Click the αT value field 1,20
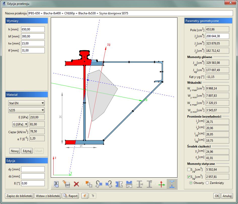Viewport: 238px width, 204px height. [x=37, y=138]
